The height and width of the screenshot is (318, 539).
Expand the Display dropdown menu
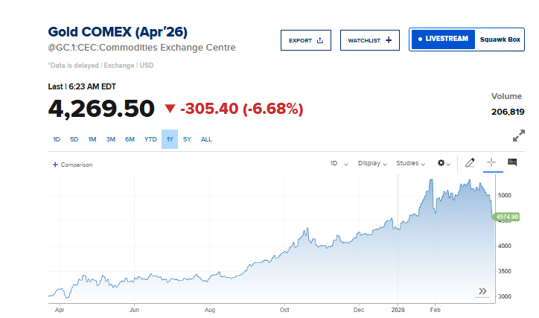tap(372, 163)
